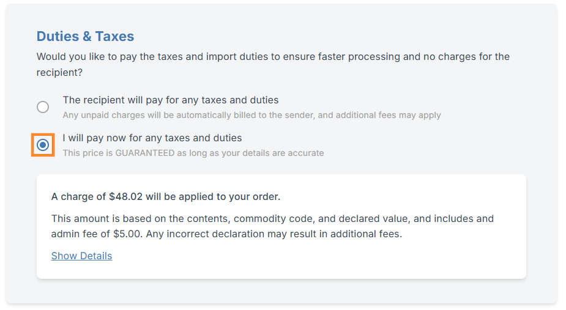
Task: Click the 'Any unpaid charges' helper text
Action: tap(251, 115)
